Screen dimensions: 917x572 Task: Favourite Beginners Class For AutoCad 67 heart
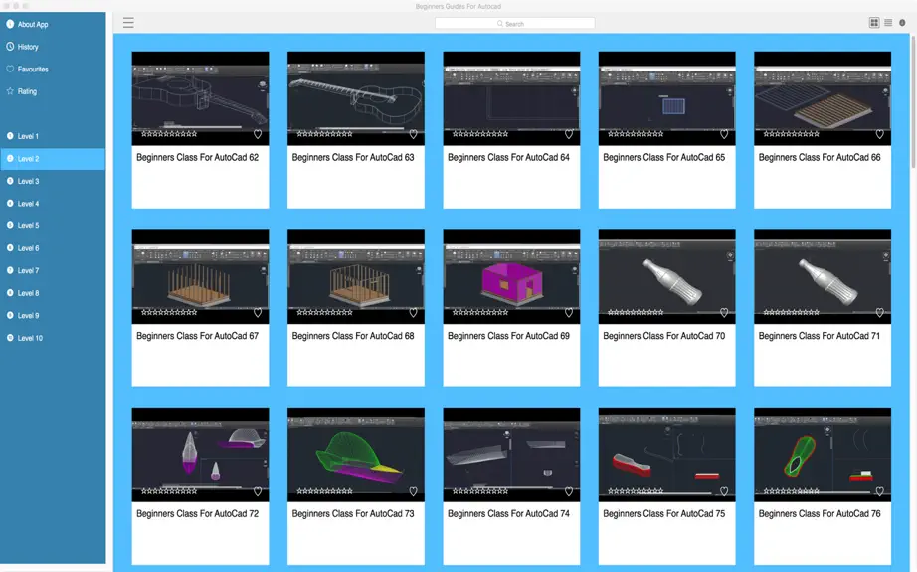258,313
